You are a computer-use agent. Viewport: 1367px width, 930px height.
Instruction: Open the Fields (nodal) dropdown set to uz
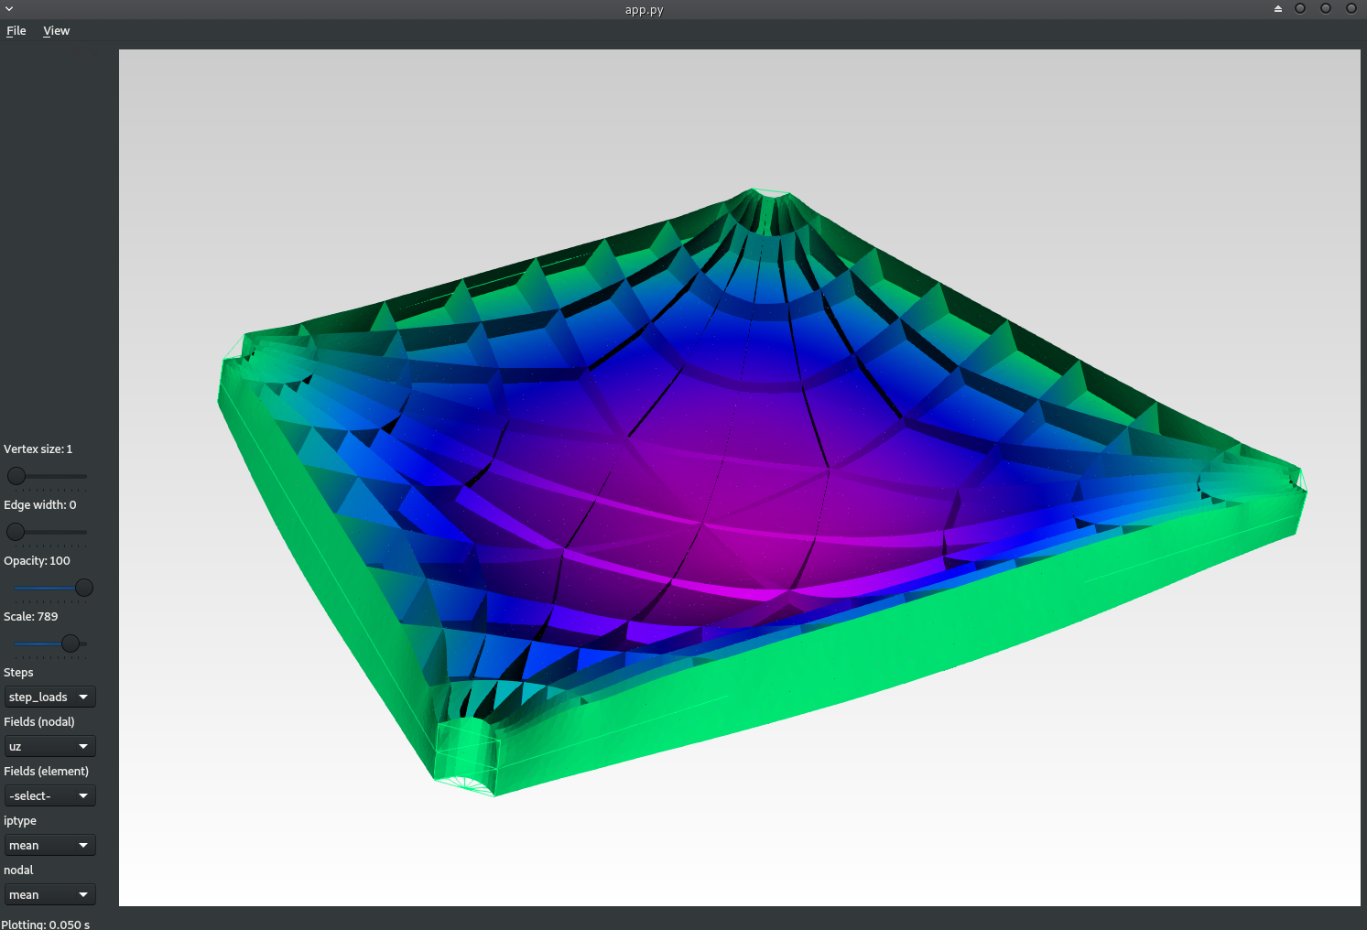[x=49, y=747]
